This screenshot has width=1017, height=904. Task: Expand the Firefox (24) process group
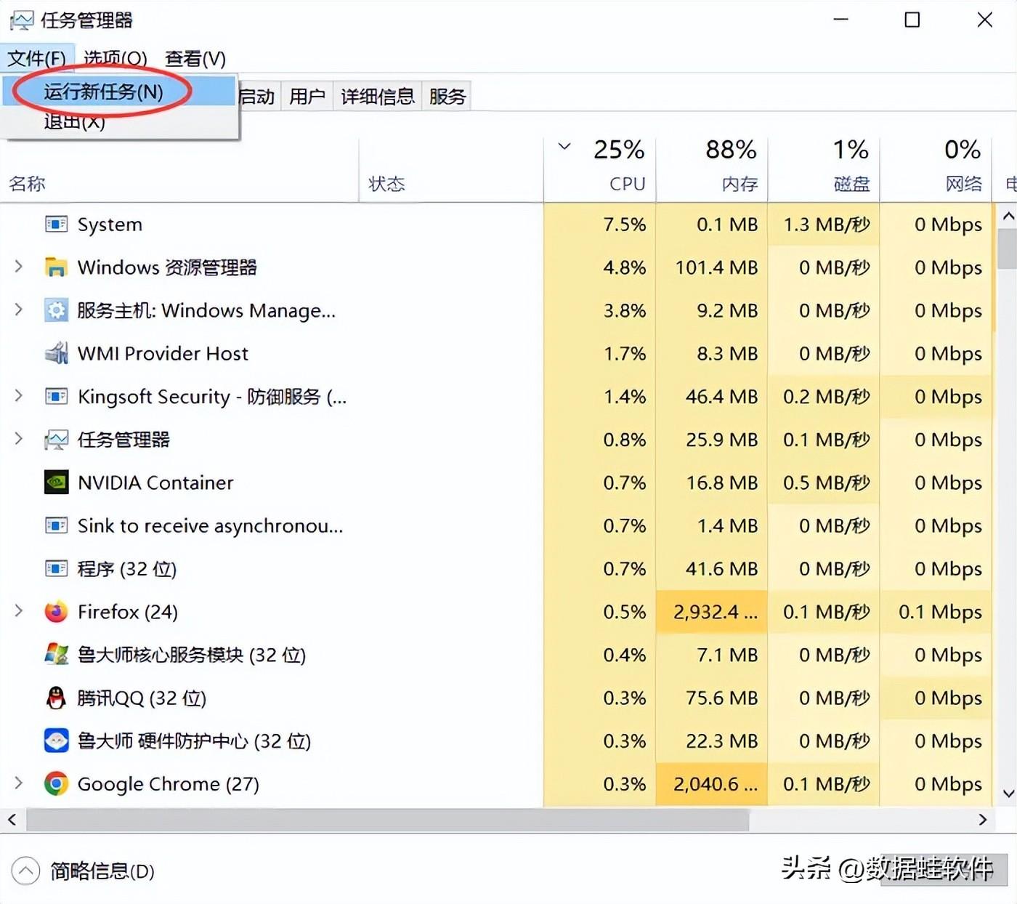[x=19, y=612]
